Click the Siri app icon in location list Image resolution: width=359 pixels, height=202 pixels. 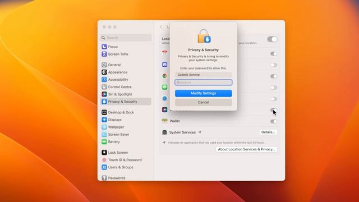164,109
